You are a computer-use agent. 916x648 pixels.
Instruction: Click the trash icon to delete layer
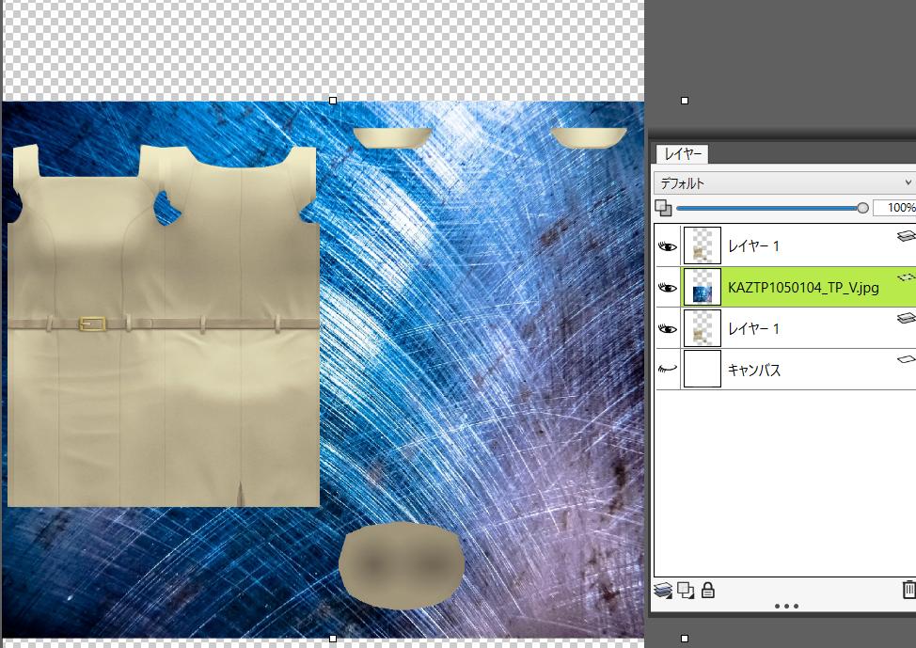point(907,591)
